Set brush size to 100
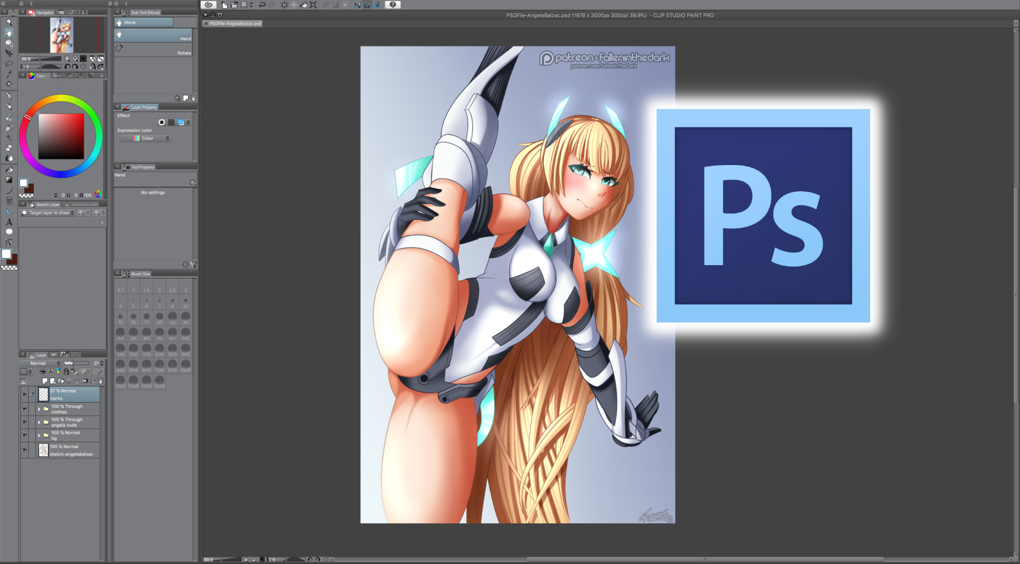Image resolution: width=1020 pixels, height=564 pixels. pyautogui.click(x=186, y=334)
